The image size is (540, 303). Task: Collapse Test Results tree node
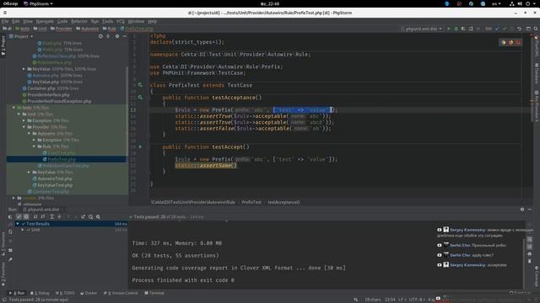pos(18,224)
